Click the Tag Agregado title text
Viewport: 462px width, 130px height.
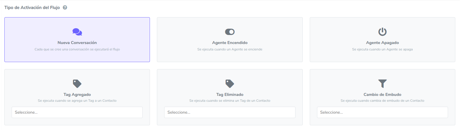[77, 94]
